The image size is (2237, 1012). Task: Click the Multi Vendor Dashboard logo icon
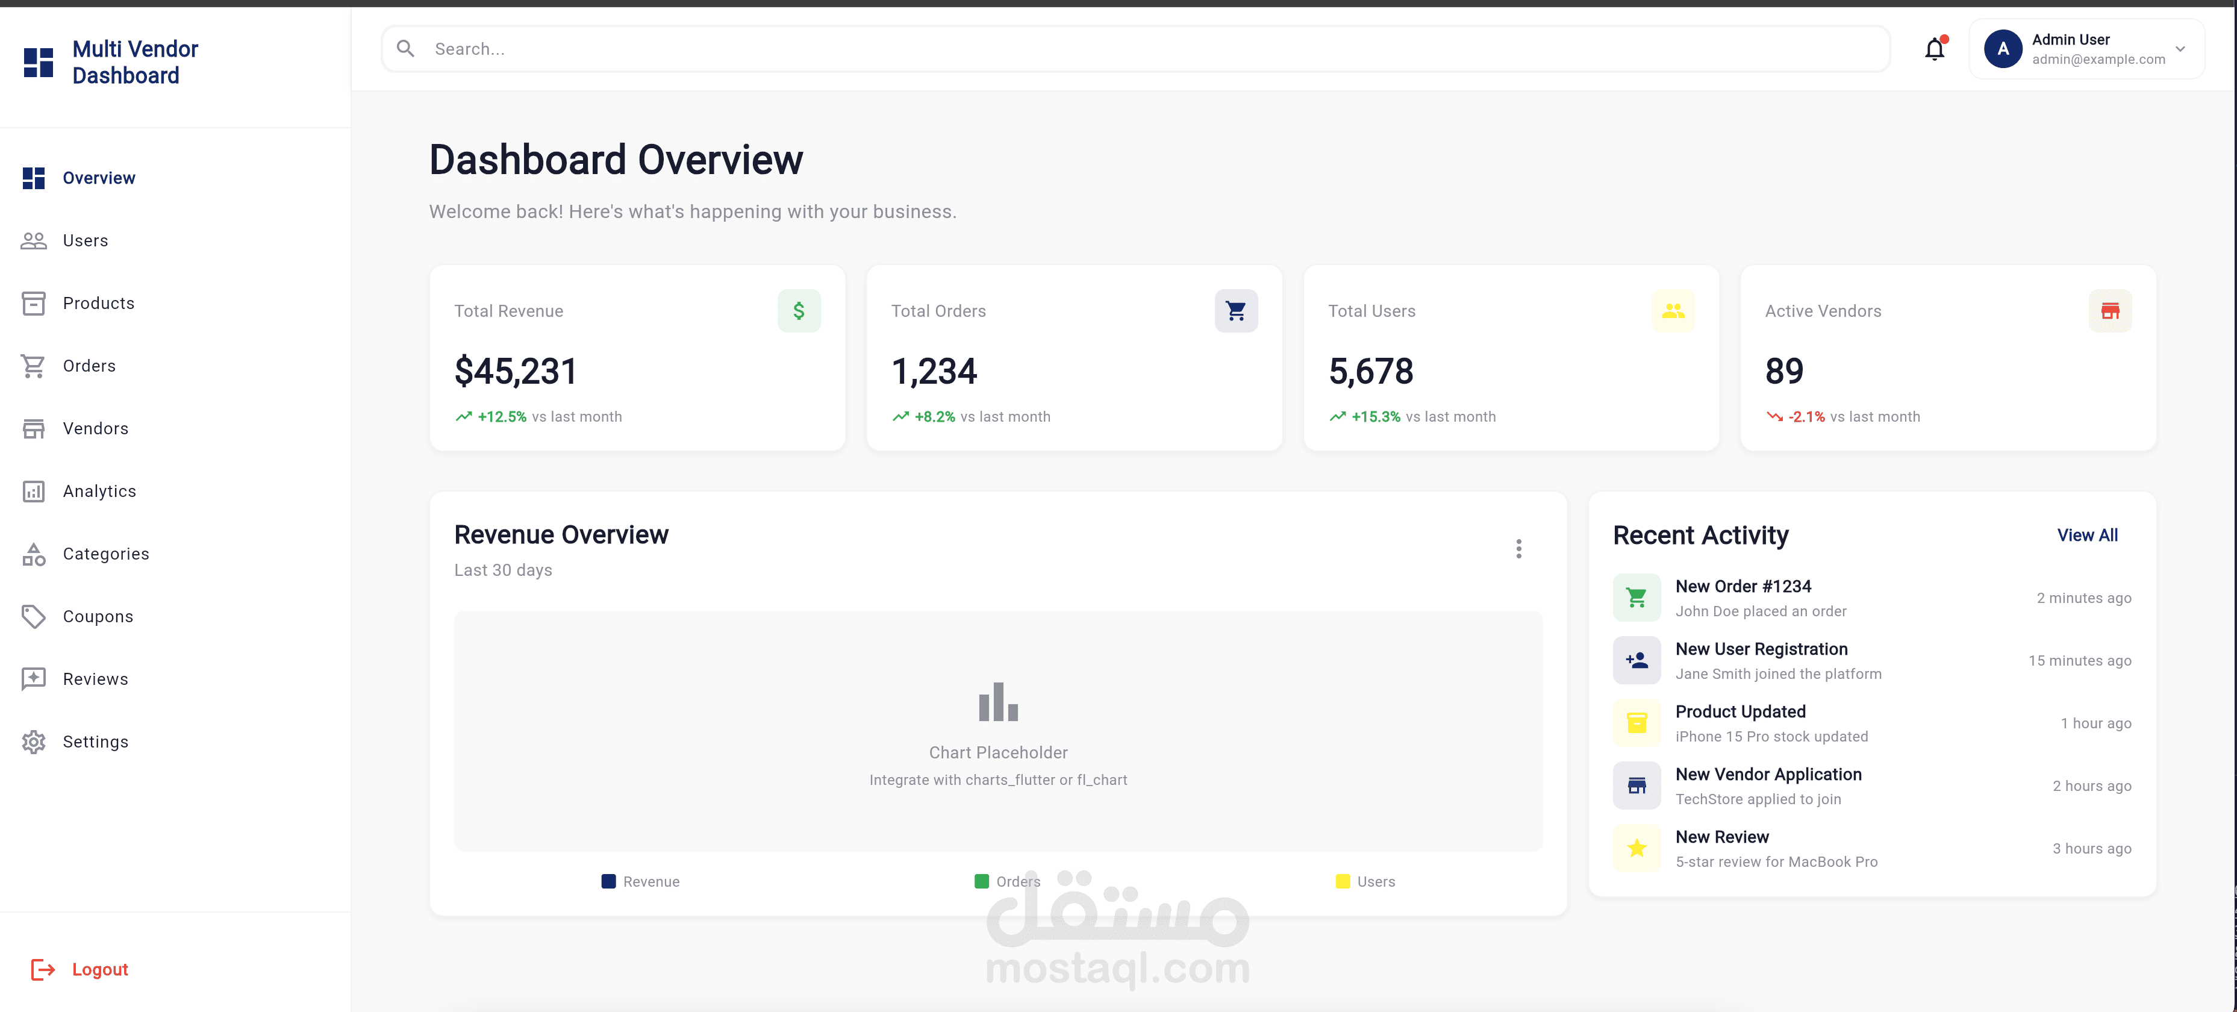38,63
